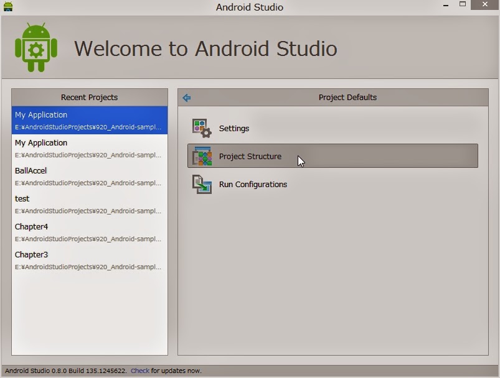
Task: Click the Check link for updates
Action: pos(139,370)
